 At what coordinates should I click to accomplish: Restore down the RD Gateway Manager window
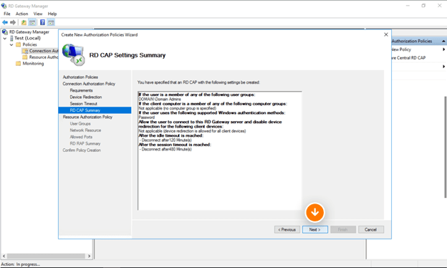423,6
